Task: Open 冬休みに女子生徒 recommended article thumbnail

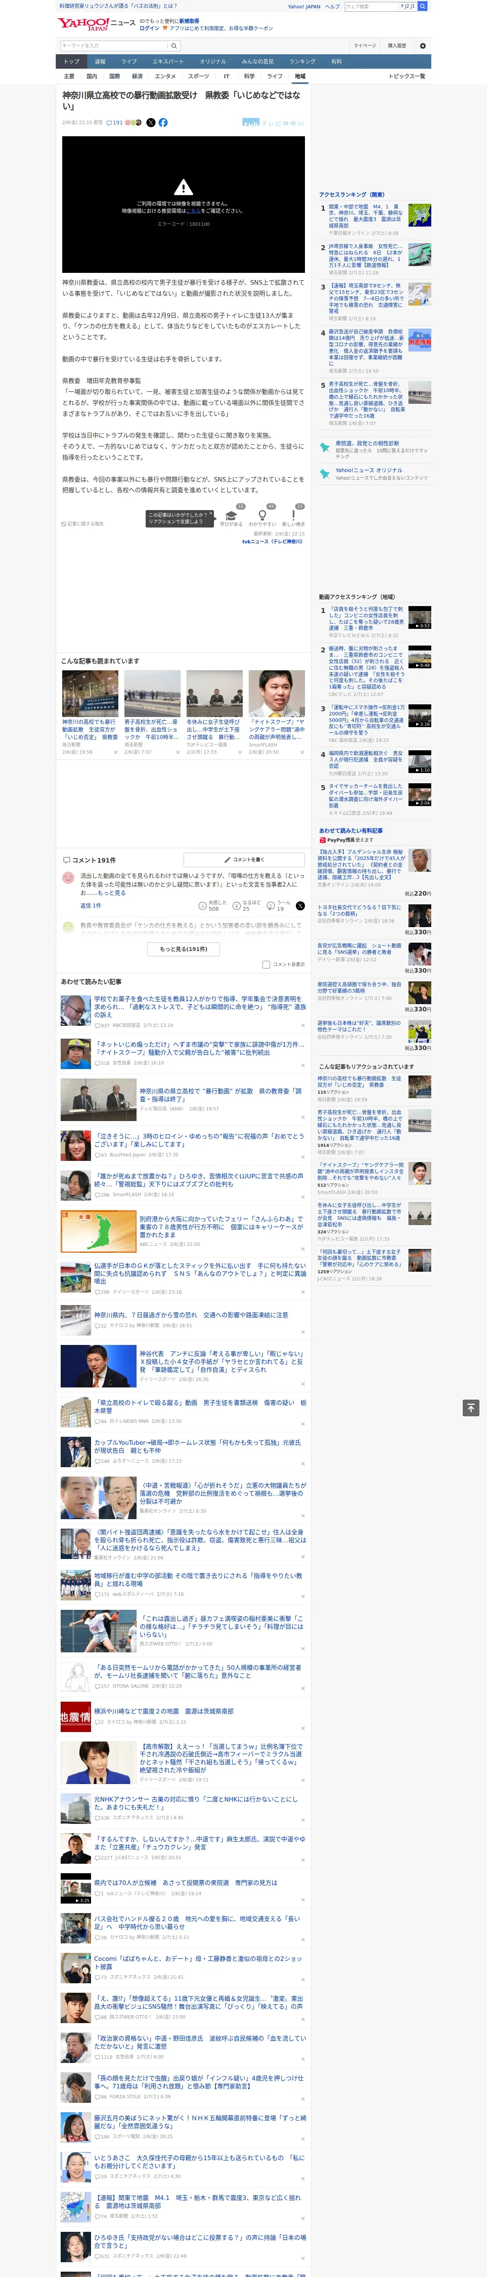Action: click(214, 693)
